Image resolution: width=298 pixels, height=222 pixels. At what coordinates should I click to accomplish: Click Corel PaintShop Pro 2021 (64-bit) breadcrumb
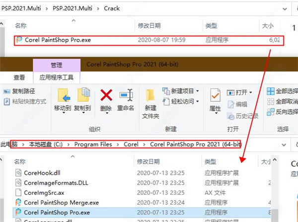(196, 145)
